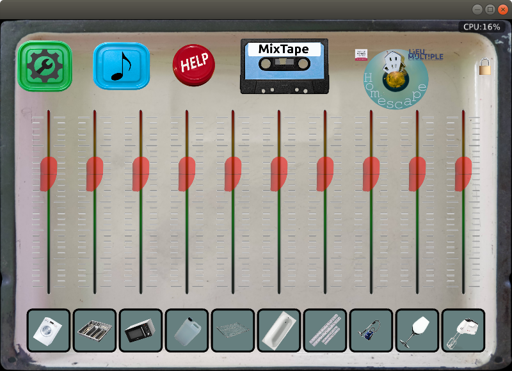Viewport: 512px width, 371px height.
Task: Toggle the padlock icon
Action: point(485,67)
